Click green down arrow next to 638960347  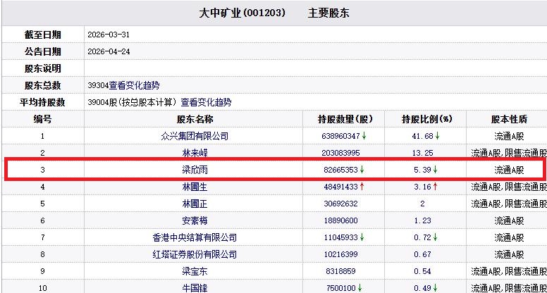pos(364,136)
